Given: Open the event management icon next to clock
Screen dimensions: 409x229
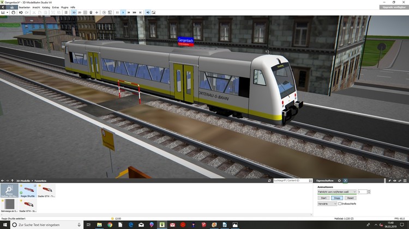Looking at the screenshot, I should pyautogui.click(x=110, y=13).
